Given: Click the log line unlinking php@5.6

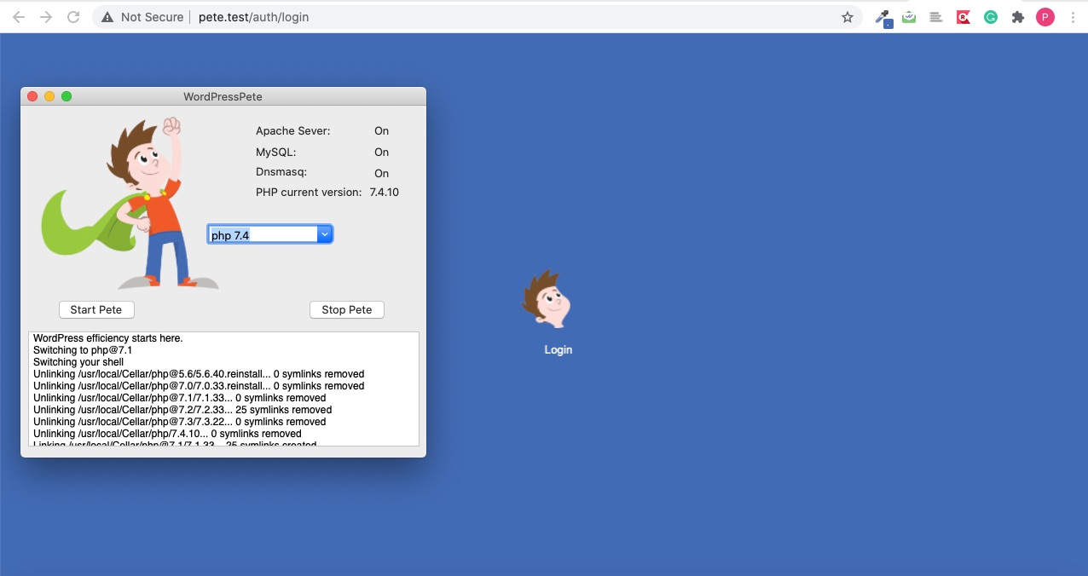Looking at the screenshot, I should pyautogui.click(x=199, y=374).
